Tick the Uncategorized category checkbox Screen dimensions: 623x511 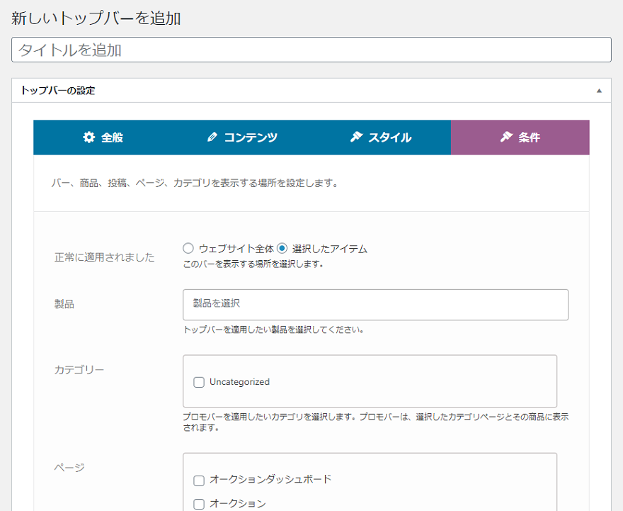coord(199,382)
